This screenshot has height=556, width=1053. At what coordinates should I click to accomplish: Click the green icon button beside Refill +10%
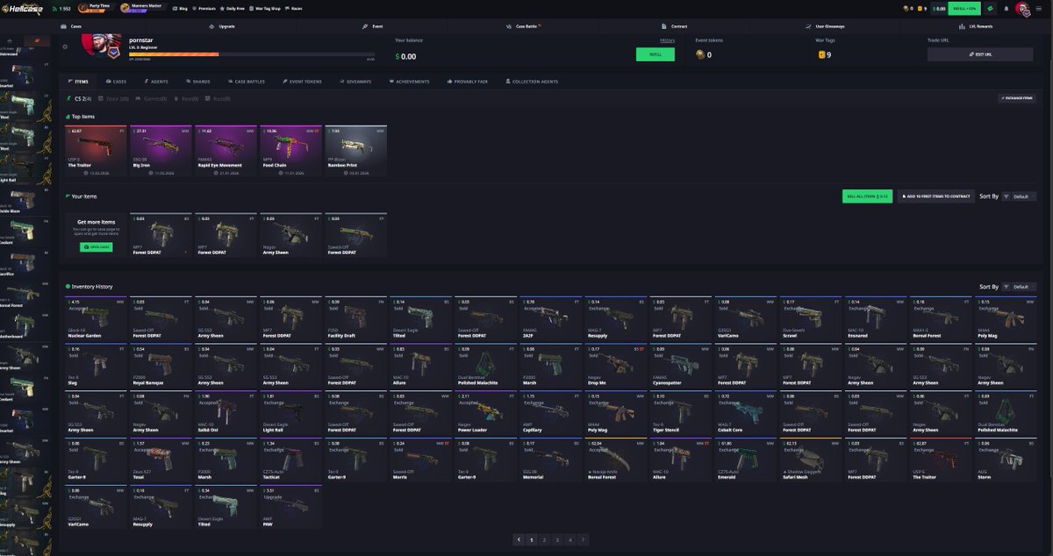click(991, 8)
